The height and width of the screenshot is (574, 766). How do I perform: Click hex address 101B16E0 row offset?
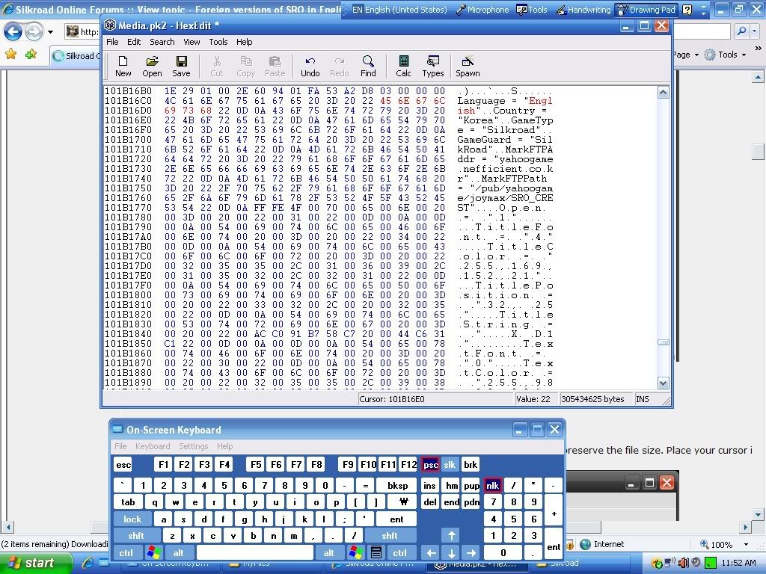pos(128,120)
